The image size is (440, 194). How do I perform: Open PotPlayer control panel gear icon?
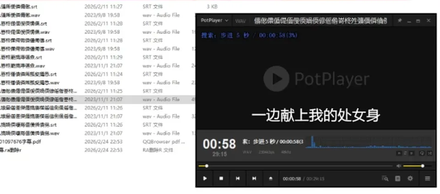410,178
